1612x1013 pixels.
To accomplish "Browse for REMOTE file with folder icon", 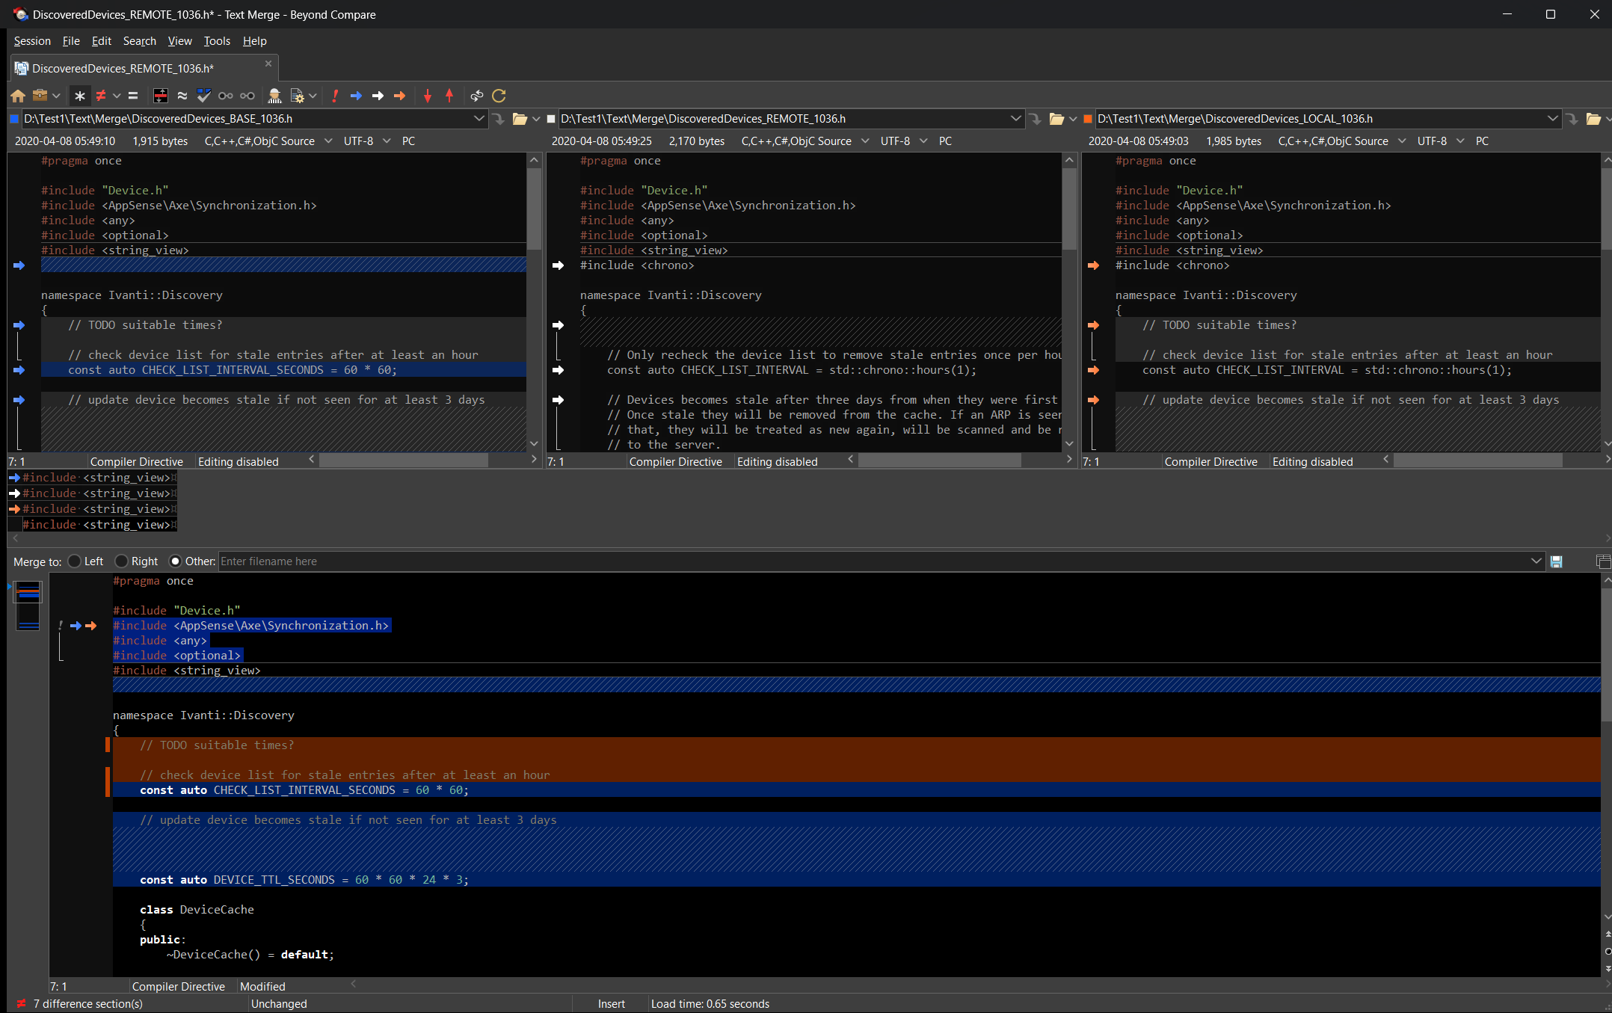I will pyautogui.click(x=1056, y=119).
